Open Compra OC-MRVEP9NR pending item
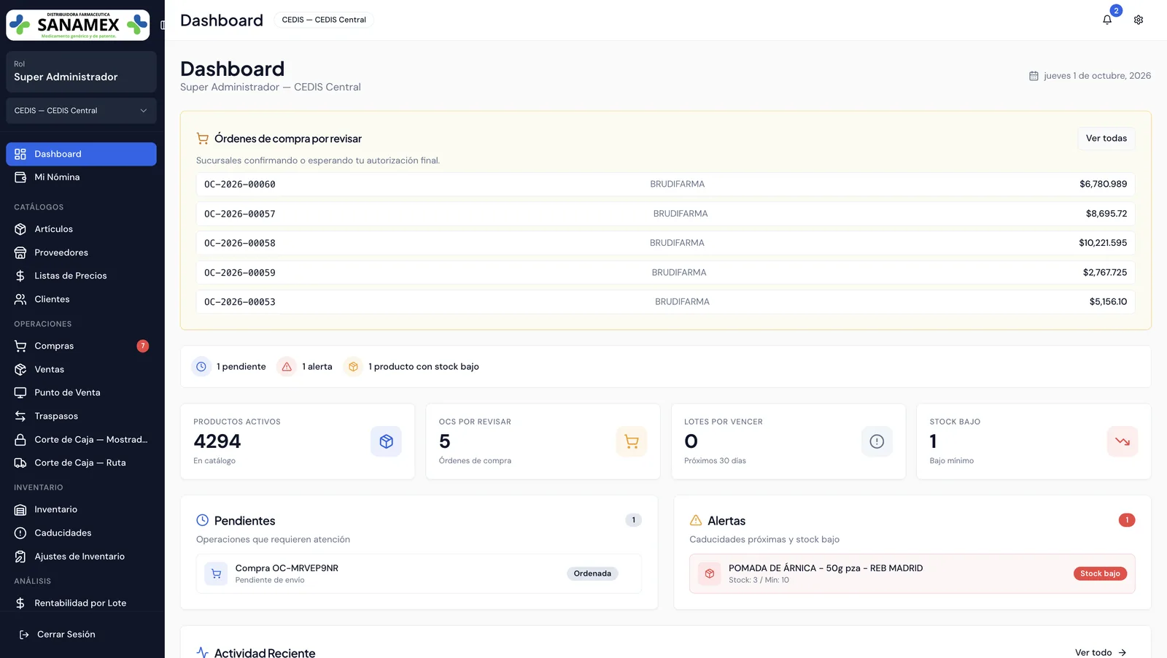 (419, 573)
